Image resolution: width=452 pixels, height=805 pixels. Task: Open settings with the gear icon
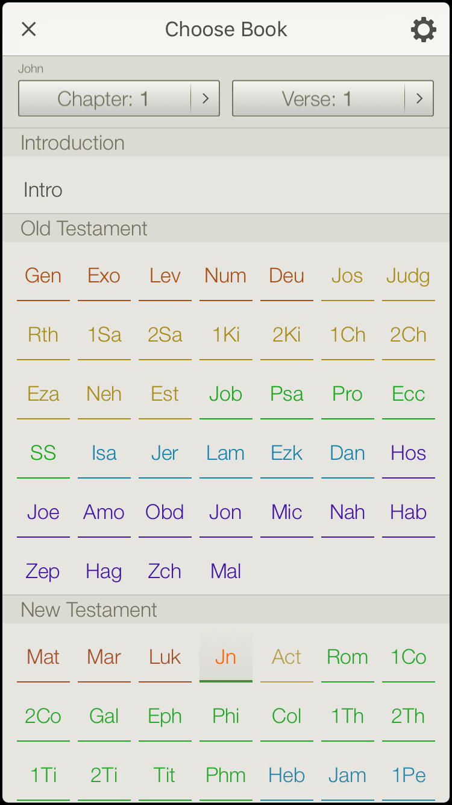pyautogui.click(x=424, y=30)
